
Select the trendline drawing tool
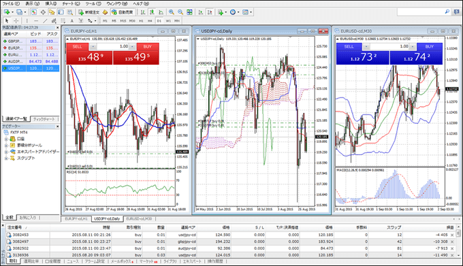[x=45, y=20]
